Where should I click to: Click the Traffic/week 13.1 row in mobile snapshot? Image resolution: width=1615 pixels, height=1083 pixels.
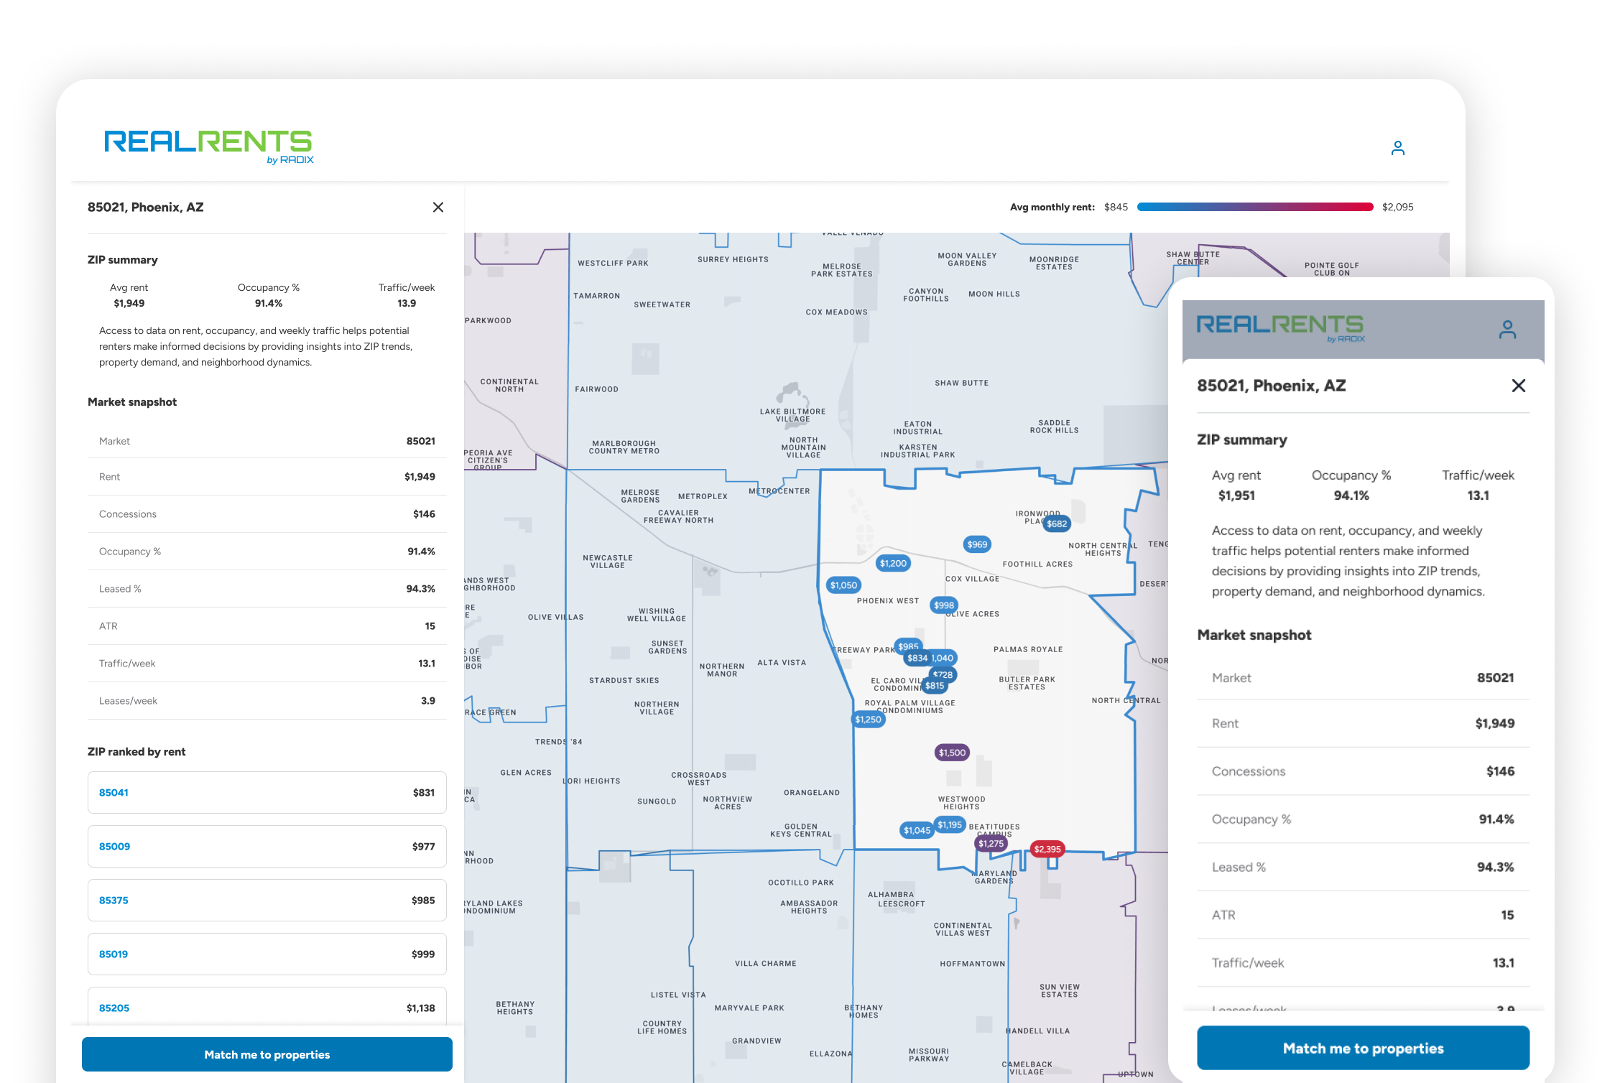point(1363,962)
